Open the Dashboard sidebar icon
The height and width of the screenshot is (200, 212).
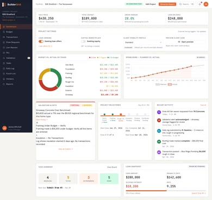pos(4,27)
